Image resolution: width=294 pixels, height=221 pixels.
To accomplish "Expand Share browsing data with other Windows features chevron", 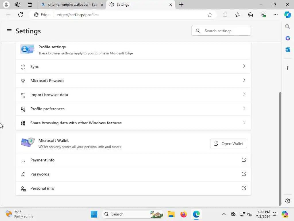I will click(x=244, y=123).
